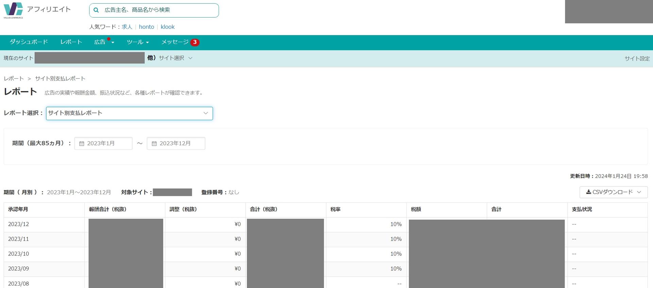Image resolution: width=653 pixels, height=288 pixels.
Task: Expand the サイト選択 site selector
Action: pos(175,58)
